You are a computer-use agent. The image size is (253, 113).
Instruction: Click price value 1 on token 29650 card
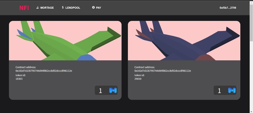pos(219,91)
